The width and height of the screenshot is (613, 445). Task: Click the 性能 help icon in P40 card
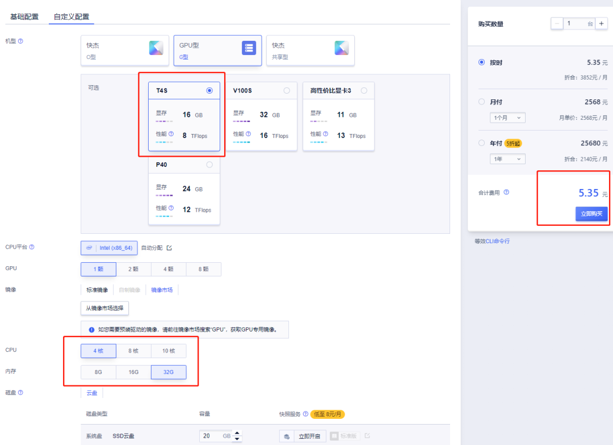(x=171, y=208)
